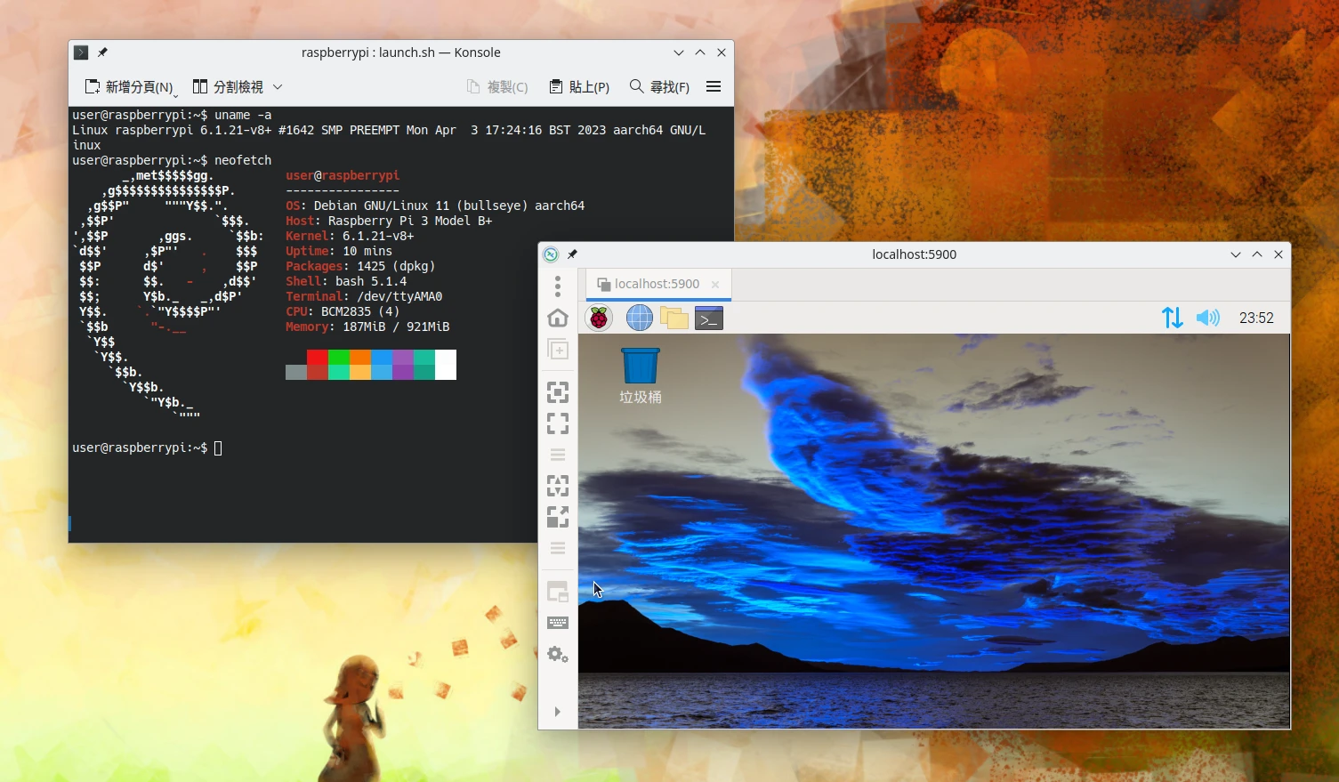Toggle the pin on the Konsole title bar
Viewport: 1339px width, 782px height.
[102, 52]
